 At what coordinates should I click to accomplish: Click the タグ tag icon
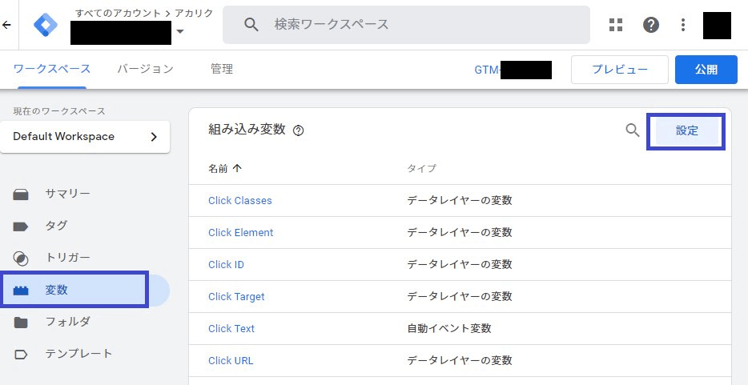point(21,227)
